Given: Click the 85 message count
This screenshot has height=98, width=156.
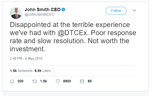Looking at the screenshot, I should click(x=90, y=81).
